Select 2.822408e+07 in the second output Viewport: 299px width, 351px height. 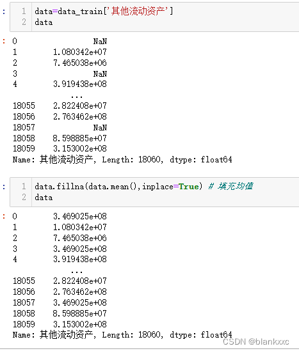click(x=80, y=281)
